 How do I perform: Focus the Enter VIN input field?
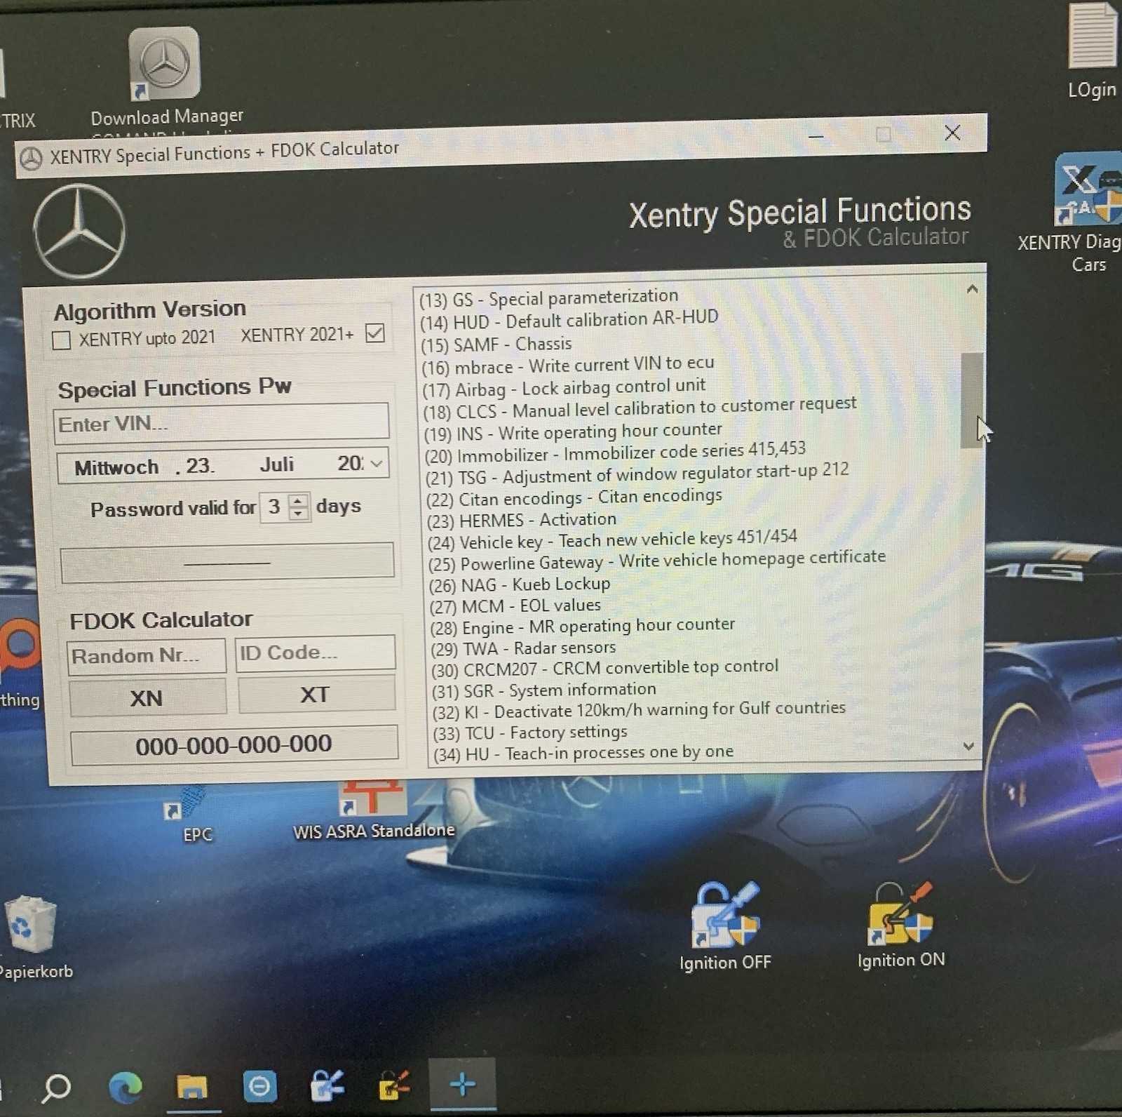(x=221, y=423)
